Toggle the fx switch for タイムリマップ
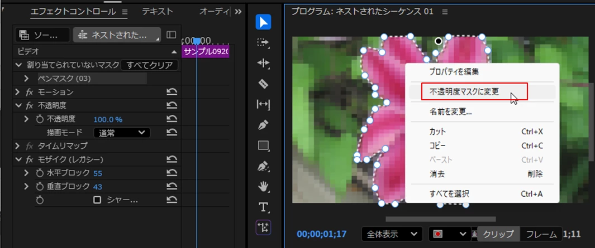 pyautogui.click(x=30, y=146)
